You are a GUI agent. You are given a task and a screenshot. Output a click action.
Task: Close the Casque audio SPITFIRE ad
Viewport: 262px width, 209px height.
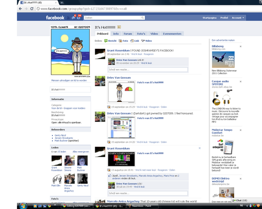point(241,81)
